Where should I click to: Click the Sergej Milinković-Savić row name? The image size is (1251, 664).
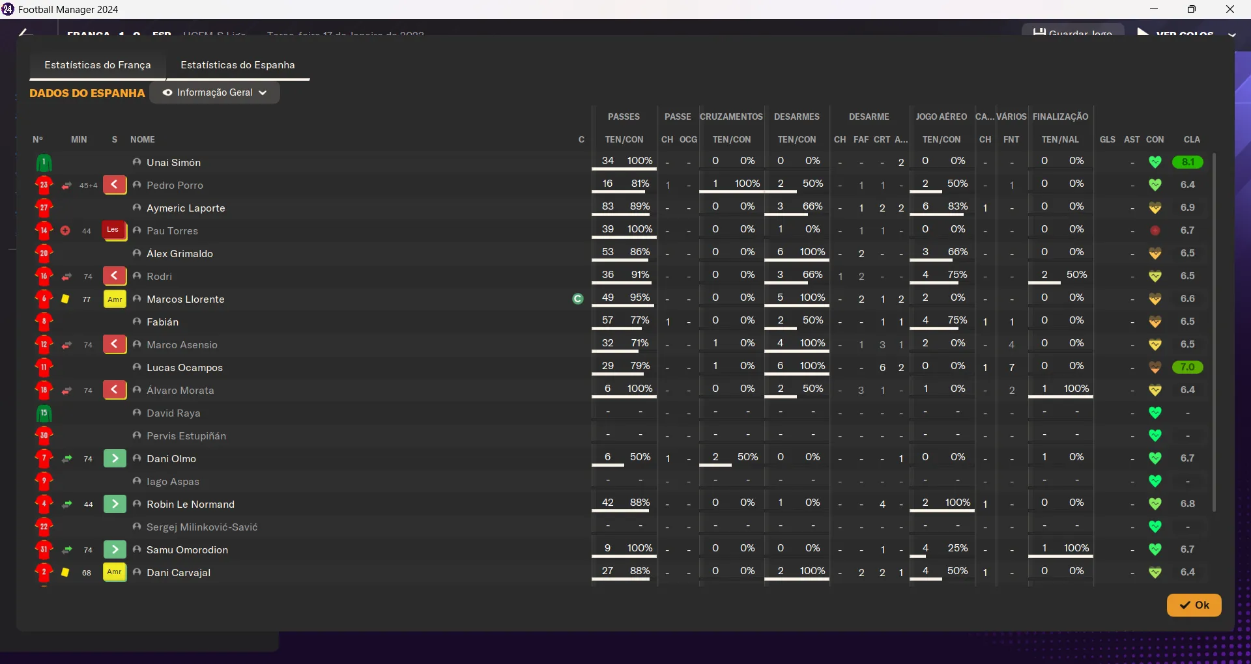click(x=202, y=527)
